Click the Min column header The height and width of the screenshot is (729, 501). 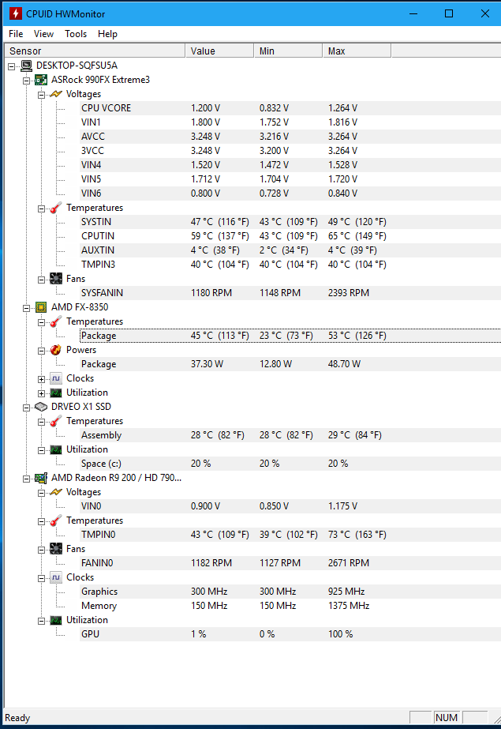click(288, 51)
